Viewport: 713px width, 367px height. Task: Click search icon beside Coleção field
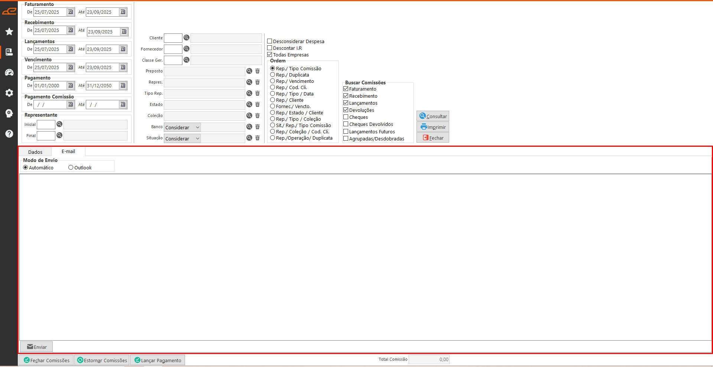[249, 116]
